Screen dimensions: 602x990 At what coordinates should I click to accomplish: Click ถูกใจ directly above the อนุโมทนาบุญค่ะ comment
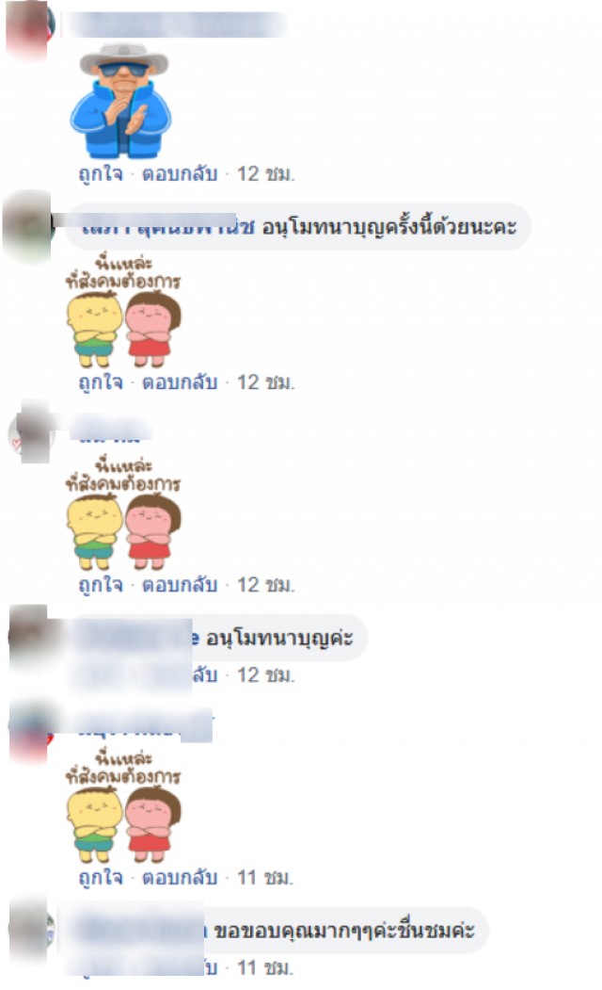[101, 585]
